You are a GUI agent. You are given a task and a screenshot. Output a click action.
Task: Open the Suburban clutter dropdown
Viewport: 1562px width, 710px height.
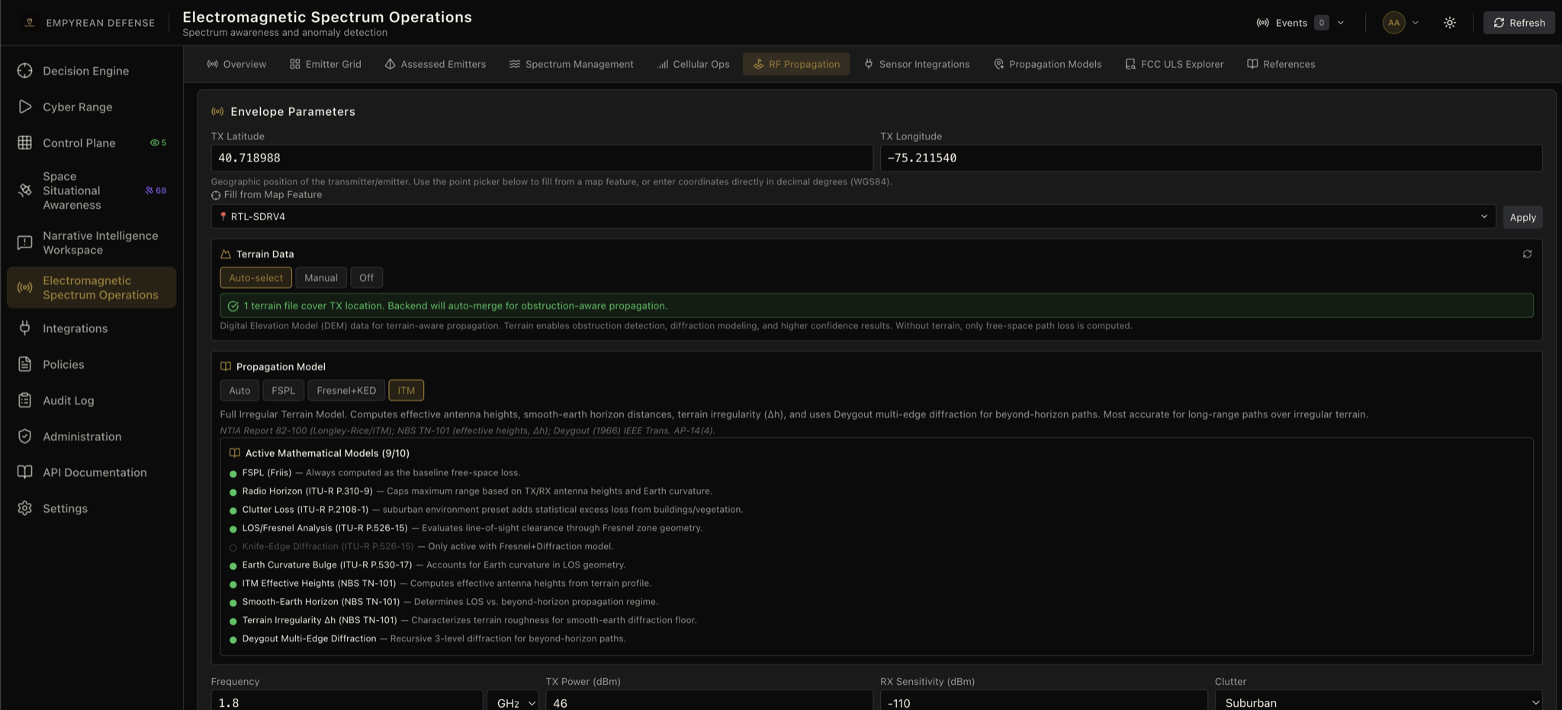pos(1378,702)
